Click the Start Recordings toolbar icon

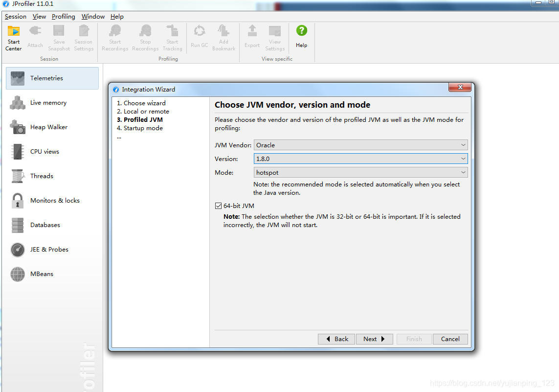coord(115,31)
